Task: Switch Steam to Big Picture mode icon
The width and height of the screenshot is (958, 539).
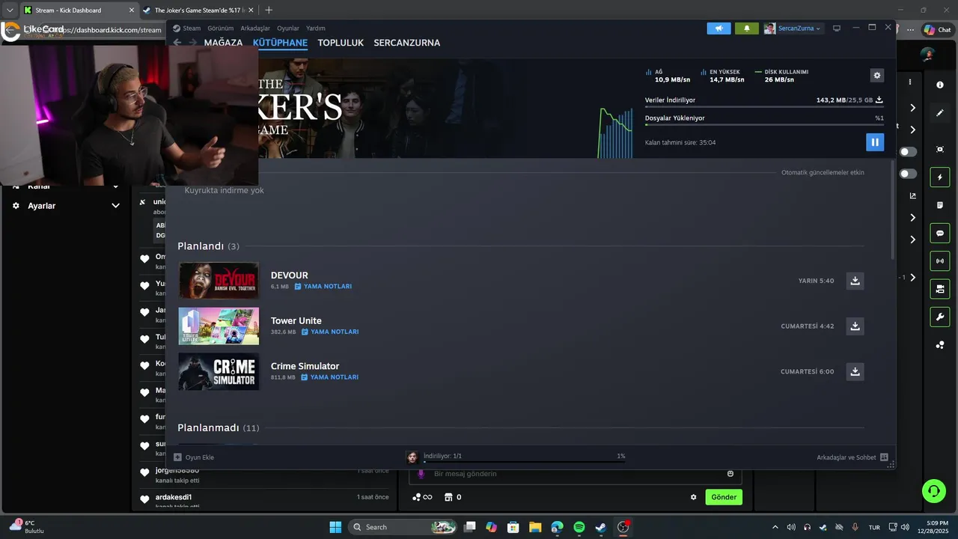Action: coord(837,28)
